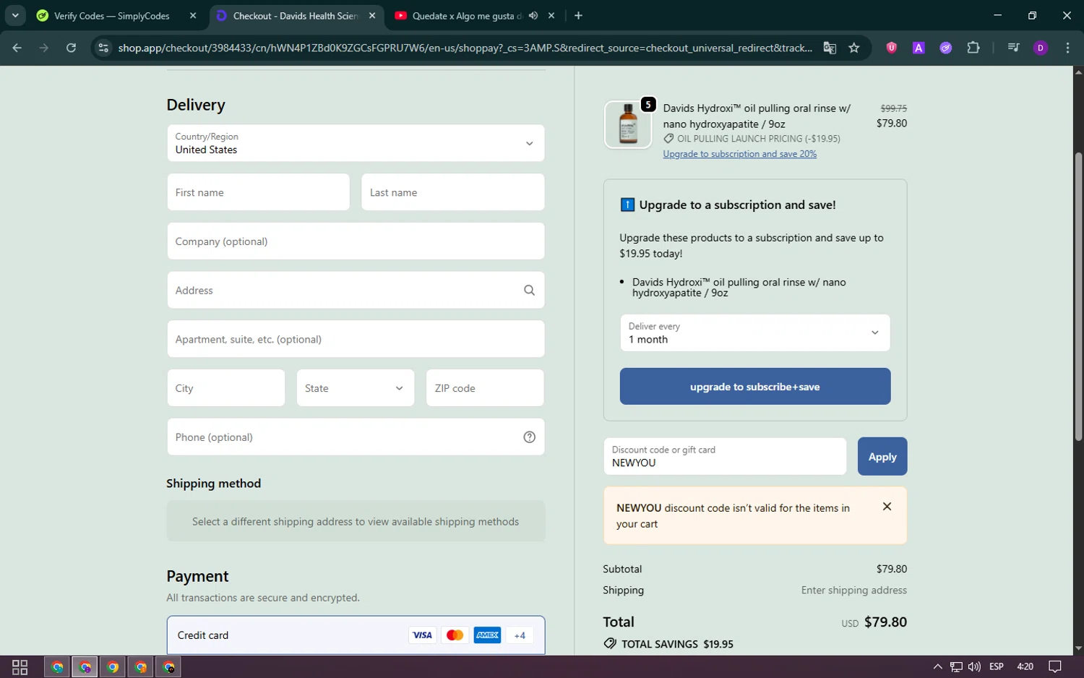Click the Phone optional field
1084x678 pixels.
click(x=356, y=437)
